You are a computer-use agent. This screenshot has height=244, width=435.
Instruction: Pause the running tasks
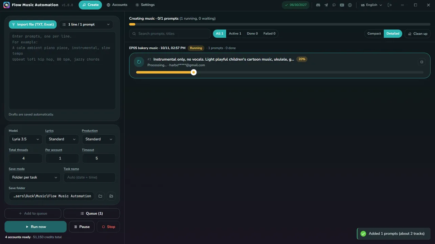click(82, 227)
